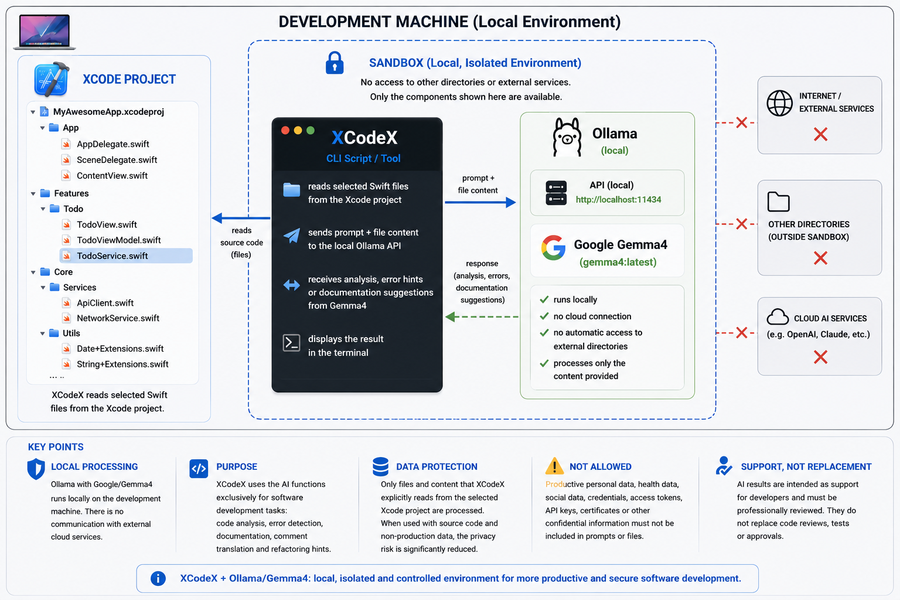Click the checkmark next to no cloud connection
The image size is (900, 600).
pyautogui.click(x=544, y=316)
